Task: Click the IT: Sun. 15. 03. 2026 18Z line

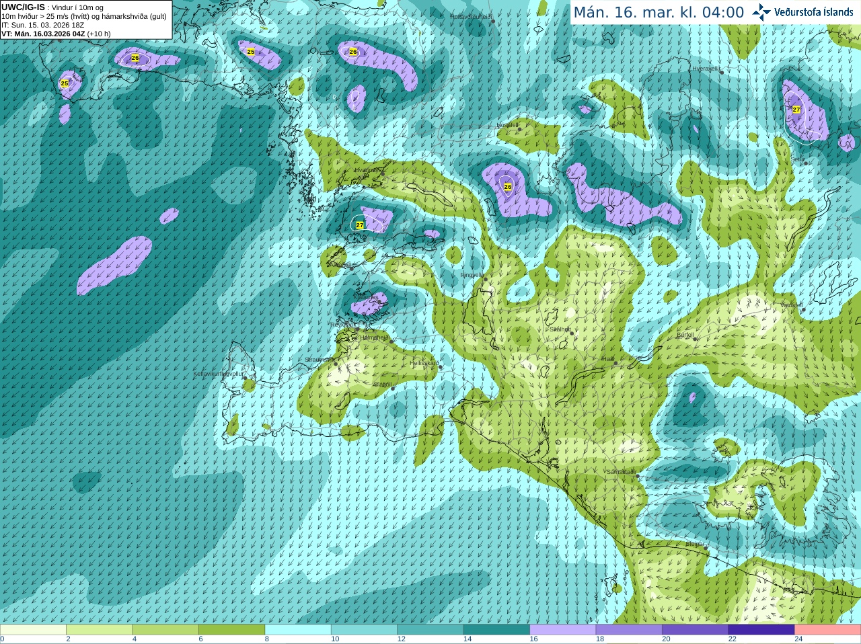Action: (x=42, y=25)
